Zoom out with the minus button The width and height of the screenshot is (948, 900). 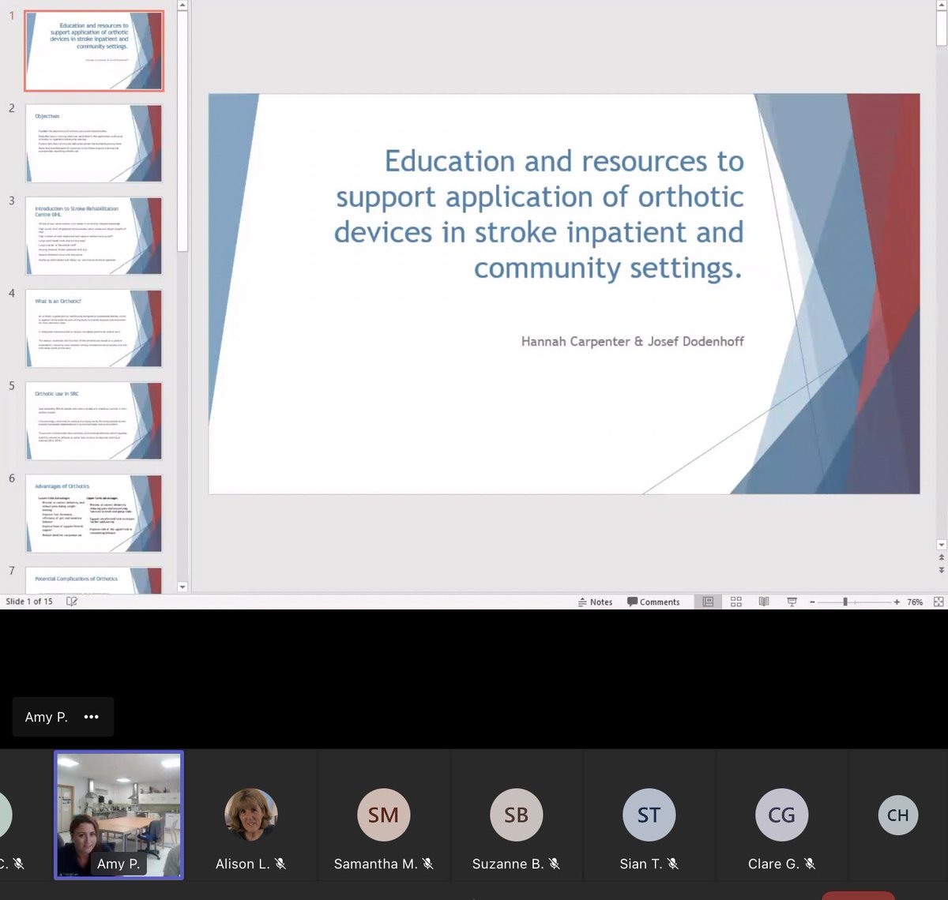[x=812, y=602]
